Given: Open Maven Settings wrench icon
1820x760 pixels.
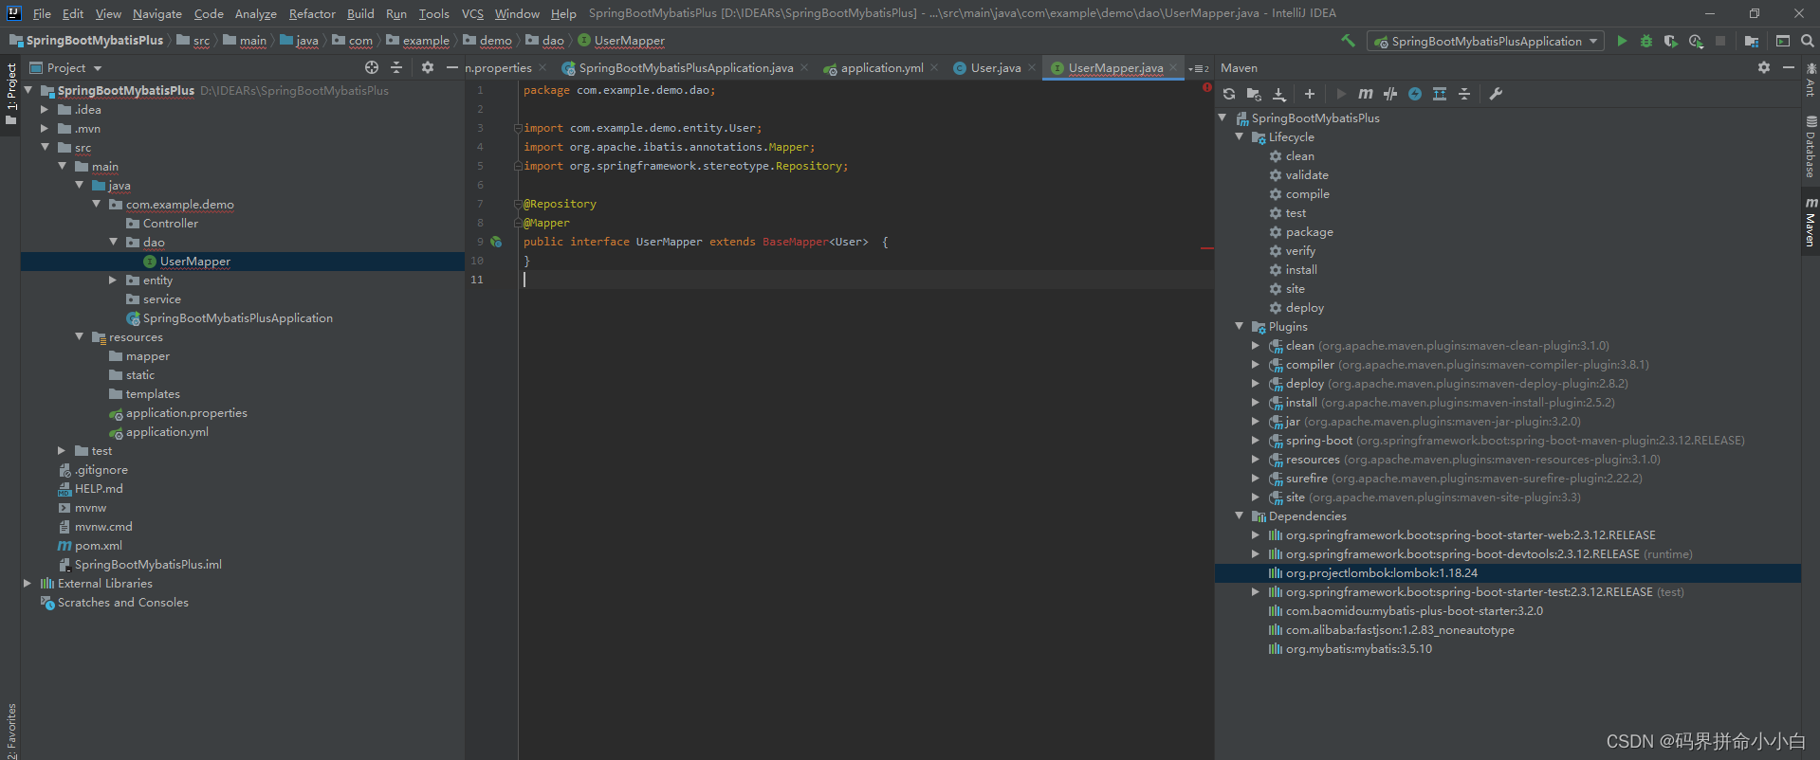Looking at the screenshot, I should (x=1496, y=94).
